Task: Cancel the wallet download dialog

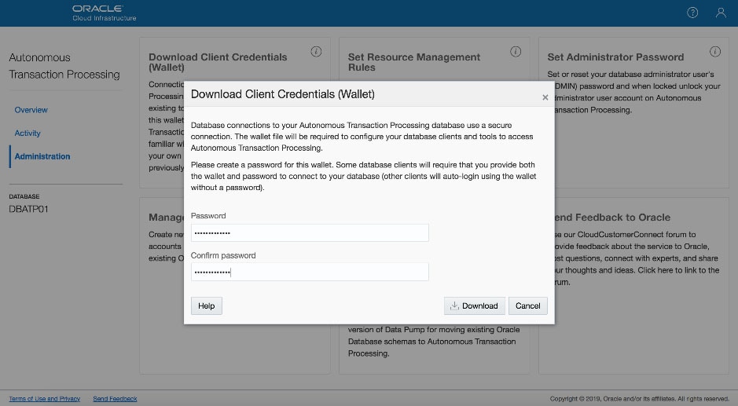Action: click(527, 305)
